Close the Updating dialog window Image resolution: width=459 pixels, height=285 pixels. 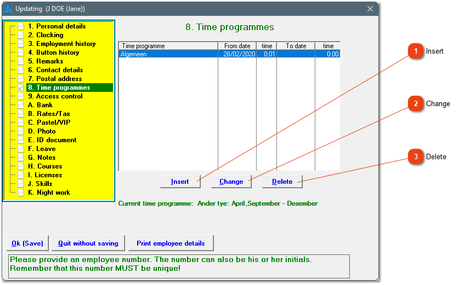(x=370, y=9)
